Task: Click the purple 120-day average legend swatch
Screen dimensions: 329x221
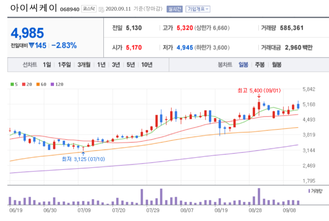Action: 53,84
